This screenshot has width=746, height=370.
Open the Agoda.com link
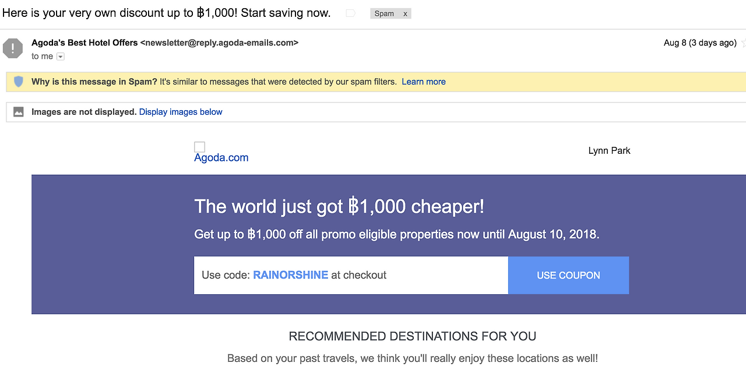click(x=221, y=157)
